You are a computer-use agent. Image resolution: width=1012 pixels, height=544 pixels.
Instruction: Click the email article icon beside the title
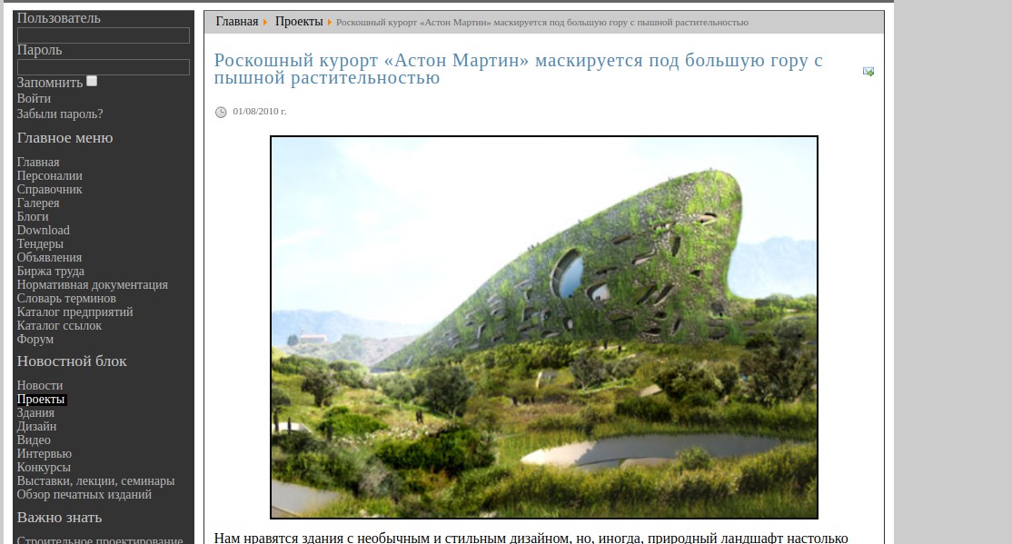coord(868,72)
